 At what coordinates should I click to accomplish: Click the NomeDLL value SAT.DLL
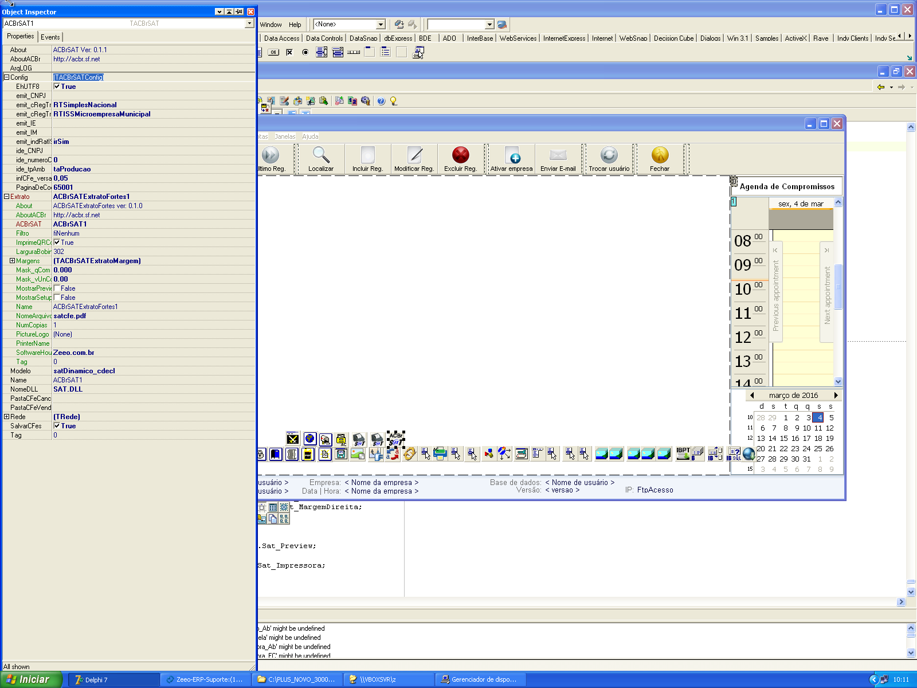(x=68, y=389)
